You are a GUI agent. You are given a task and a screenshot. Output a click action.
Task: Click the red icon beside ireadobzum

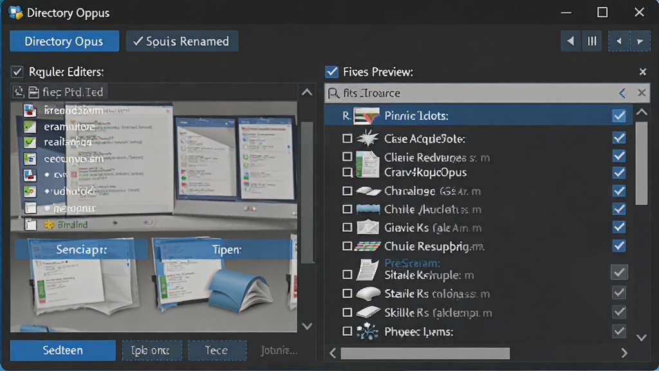click(30, 111)
